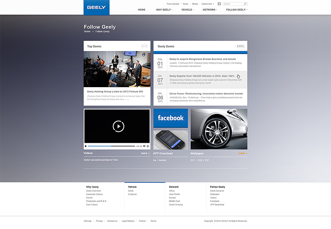Open Emgrand under Vehicle footer
Image resolution: width=331 pixels, height=229 pixels.
(132, 194)
